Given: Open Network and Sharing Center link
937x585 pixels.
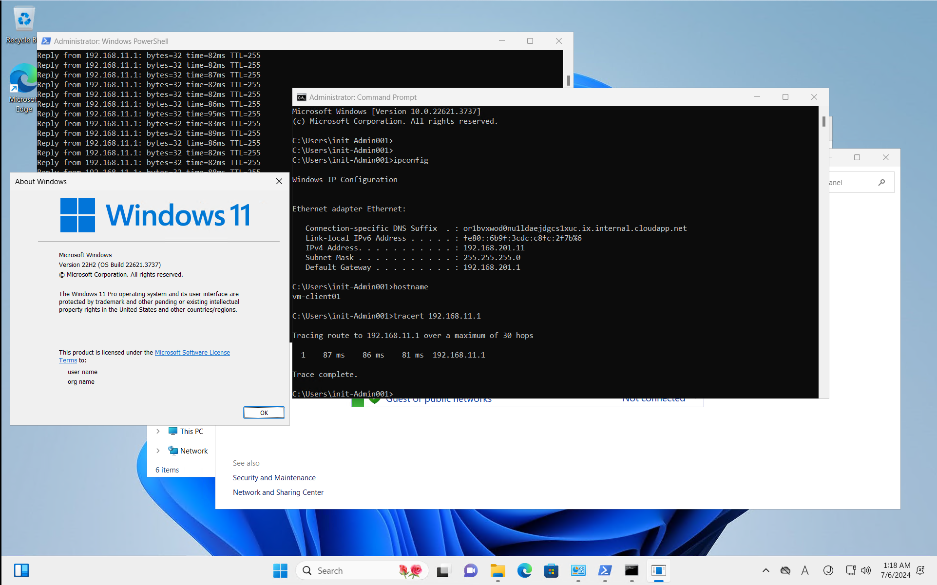Looking at the screenshot, I should 278,492.
